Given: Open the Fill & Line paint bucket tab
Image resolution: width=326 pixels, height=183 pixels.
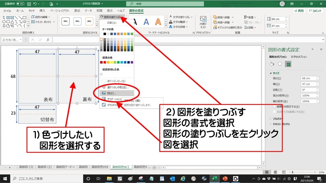Looking at the screenshot, I should tap(272, 64).
